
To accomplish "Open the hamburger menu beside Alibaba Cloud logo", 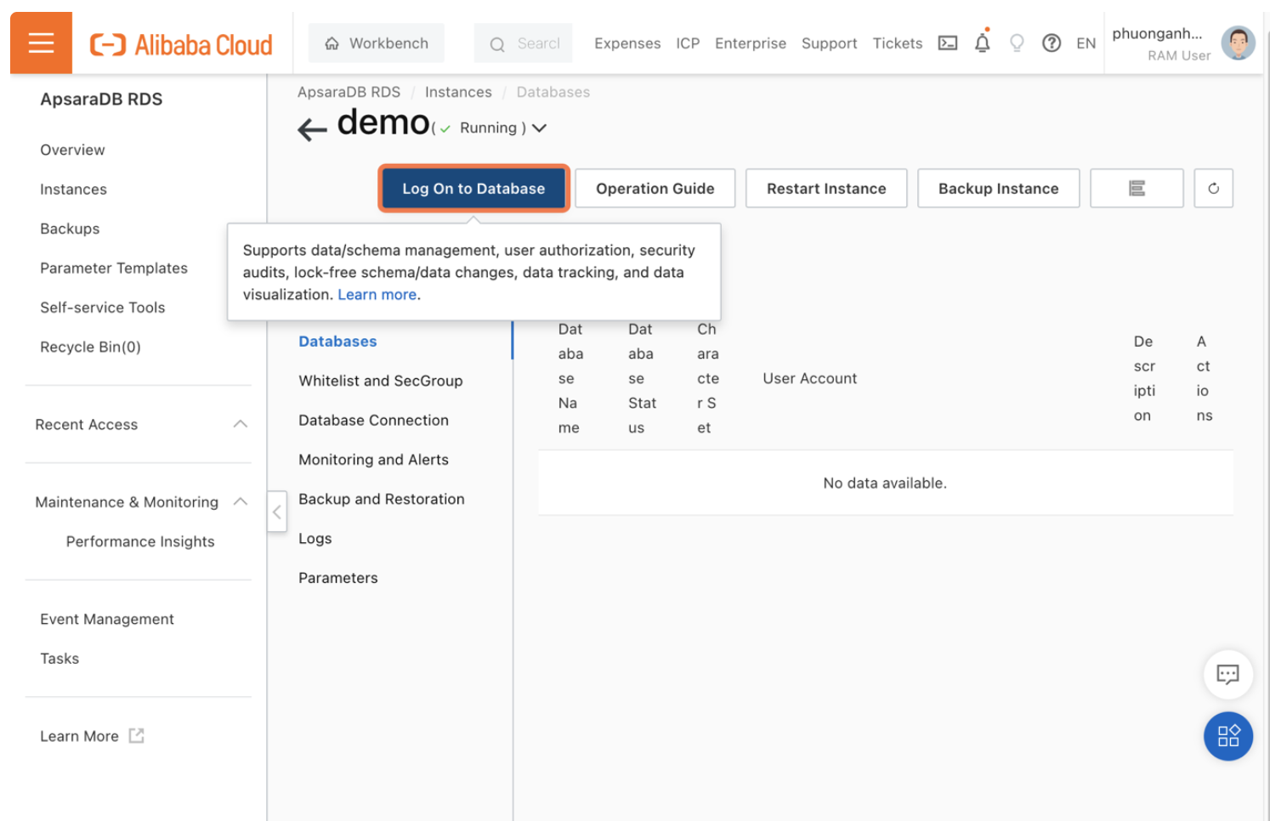I will click(x=40, y=42).
